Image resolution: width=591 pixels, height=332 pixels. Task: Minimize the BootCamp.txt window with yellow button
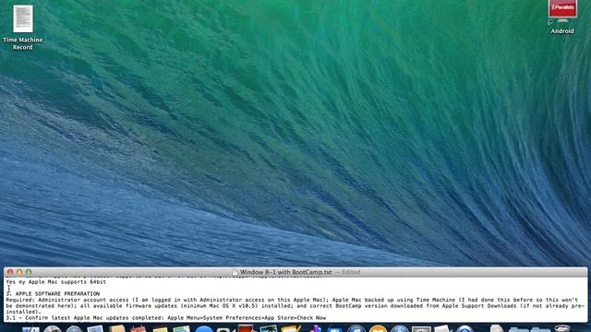(19, 272)
